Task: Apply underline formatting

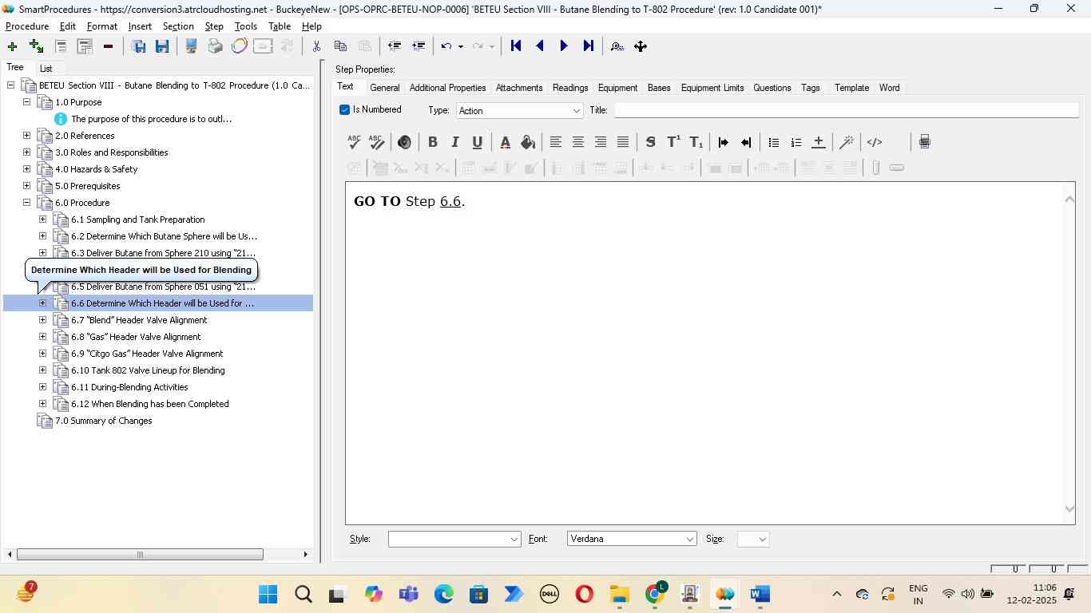Action: coord(478,142)
